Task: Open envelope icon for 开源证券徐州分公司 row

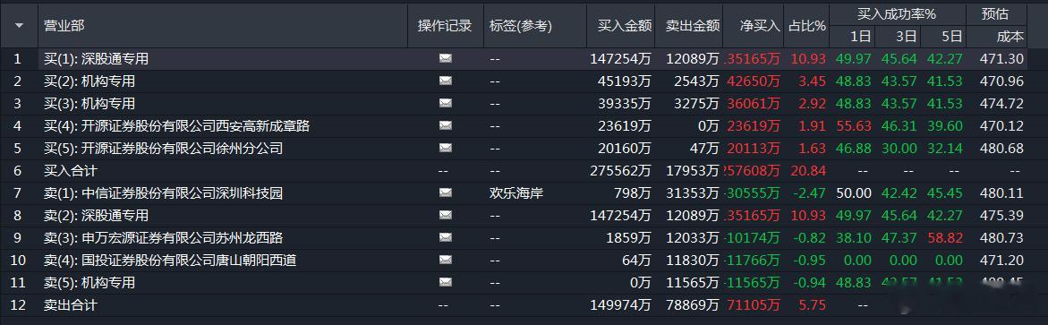Action: [445, 149]
